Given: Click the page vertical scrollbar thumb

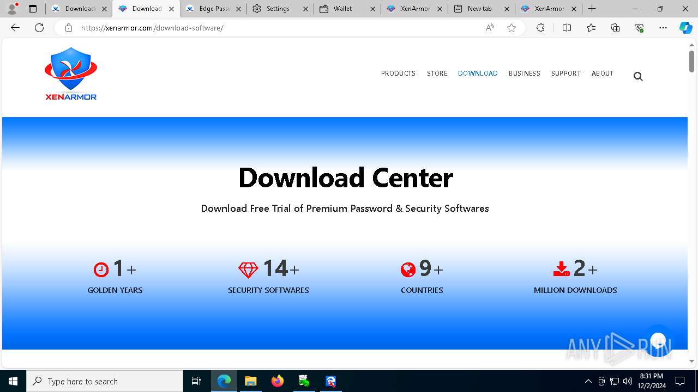Looking at the screenshot, I should (691, 60).
